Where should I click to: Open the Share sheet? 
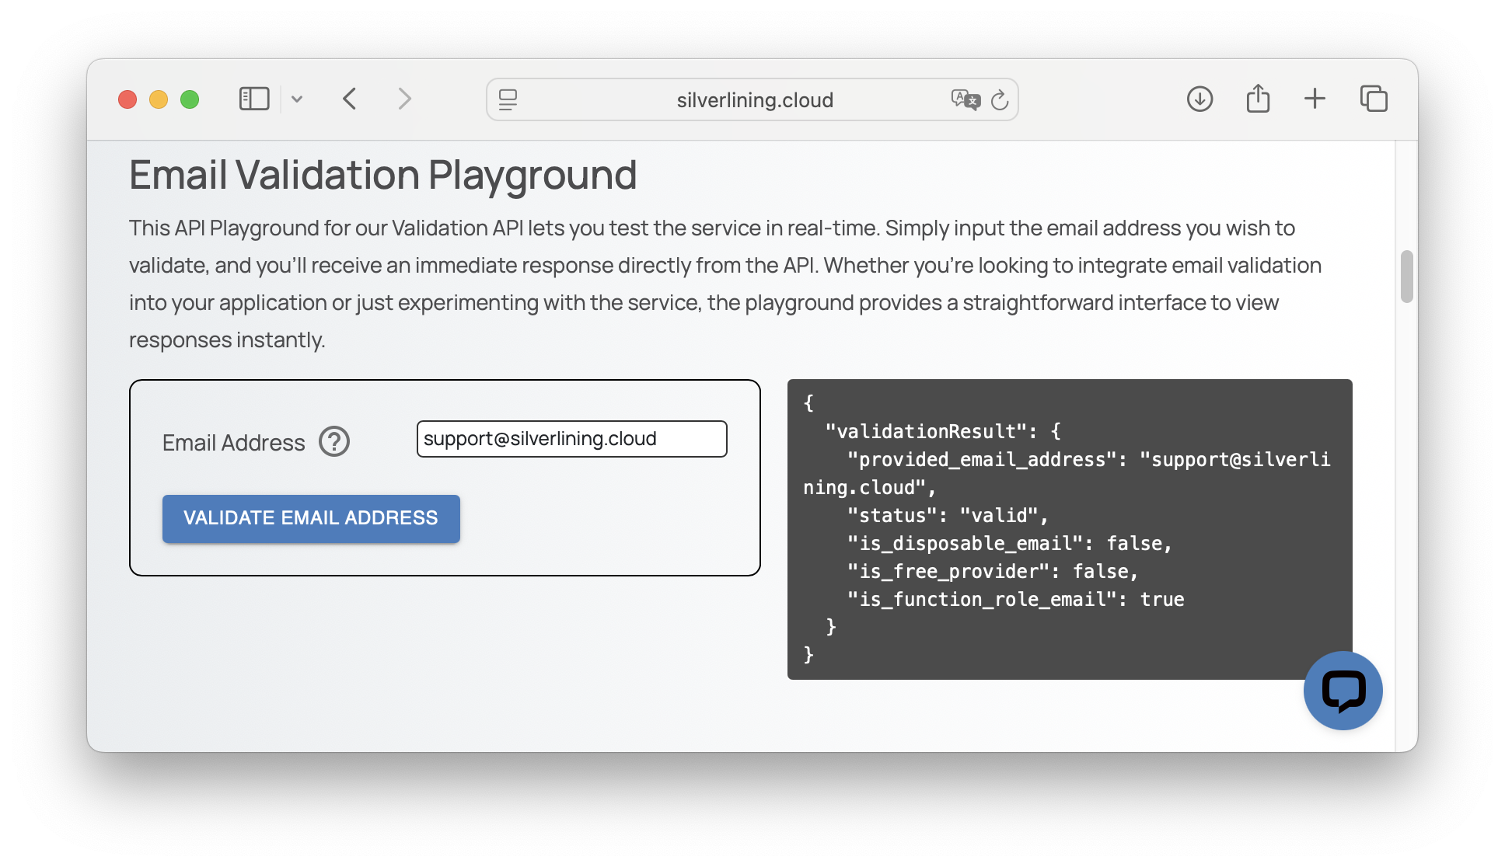[1258, 99]
